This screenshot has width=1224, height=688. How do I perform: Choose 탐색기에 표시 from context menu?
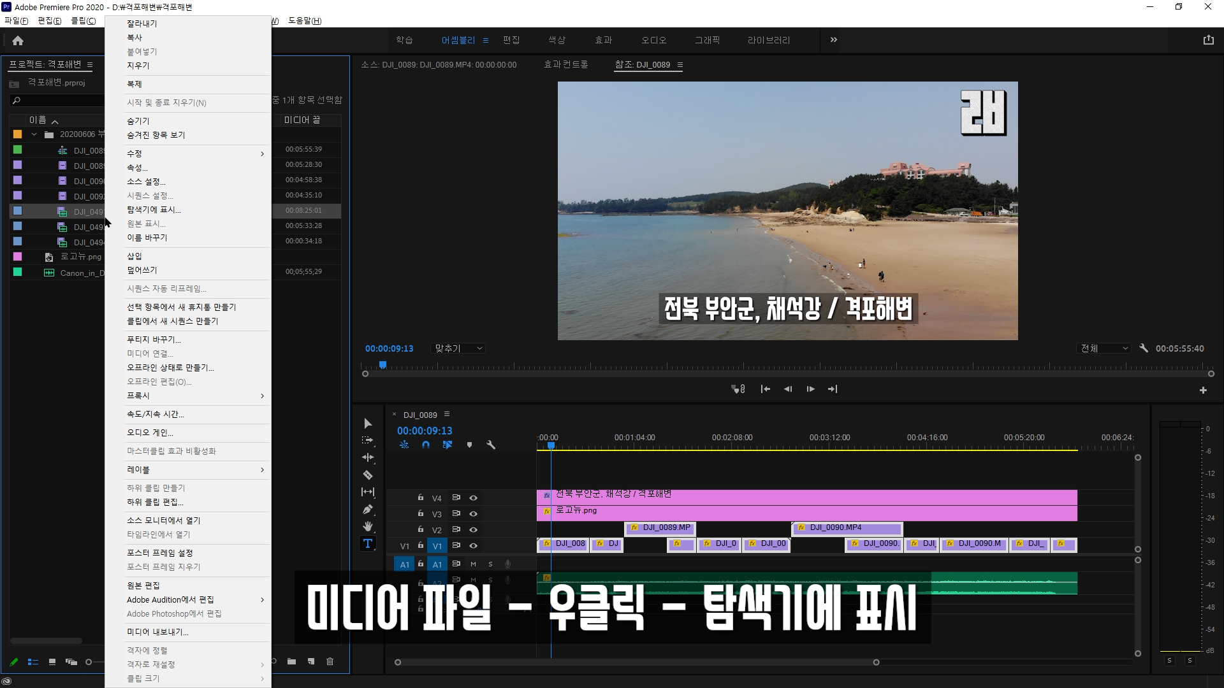[x=154, y=210]
